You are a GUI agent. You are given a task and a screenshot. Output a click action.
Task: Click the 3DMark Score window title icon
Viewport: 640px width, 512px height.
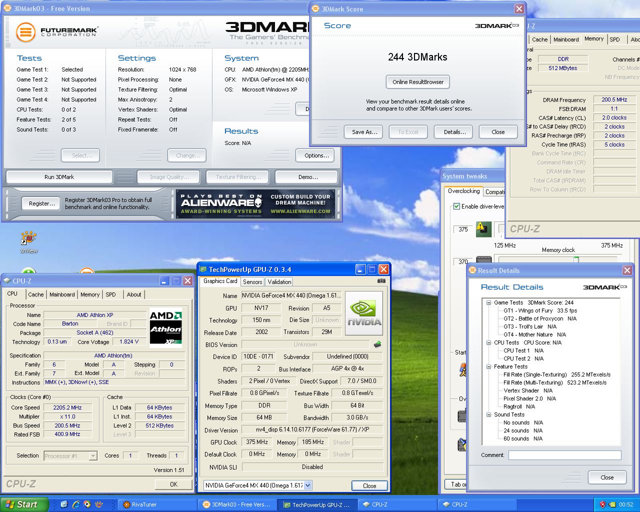(x=315, y=9)
